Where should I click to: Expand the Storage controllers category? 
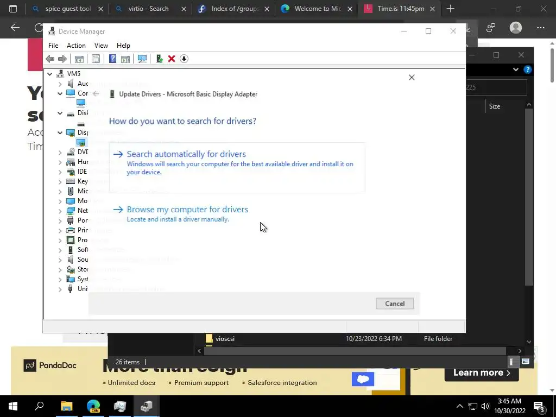(60, 269)
